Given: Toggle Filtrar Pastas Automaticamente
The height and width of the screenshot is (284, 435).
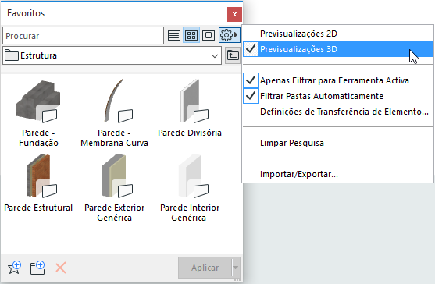Looking at the screenshot, I should [x=338, y=96].
